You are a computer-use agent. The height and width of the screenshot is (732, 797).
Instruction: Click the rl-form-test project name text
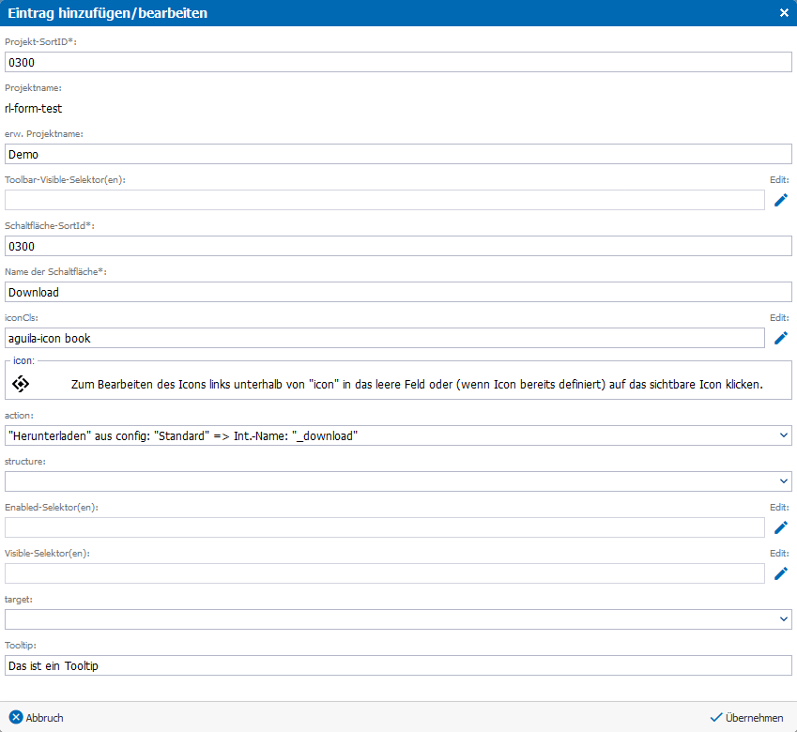pyautogui.click(x=34, y=108)
